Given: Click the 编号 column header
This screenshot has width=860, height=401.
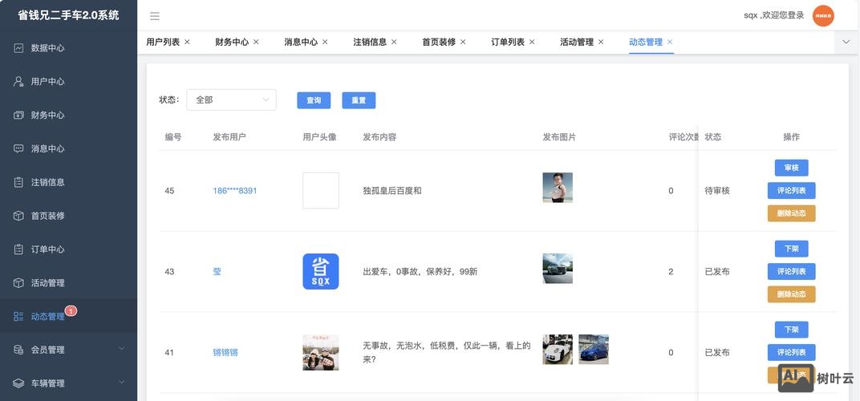Looking at the screenshot, I should (173, 137).
